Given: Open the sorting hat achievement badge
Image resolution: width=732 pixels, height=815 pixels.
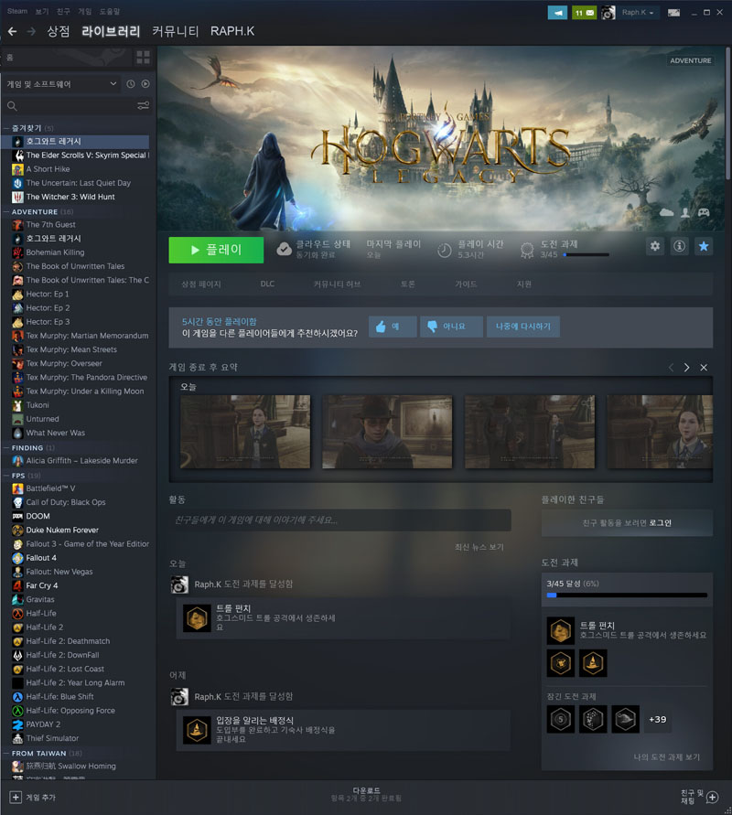Looking at the screenshot, I should 593,663.
